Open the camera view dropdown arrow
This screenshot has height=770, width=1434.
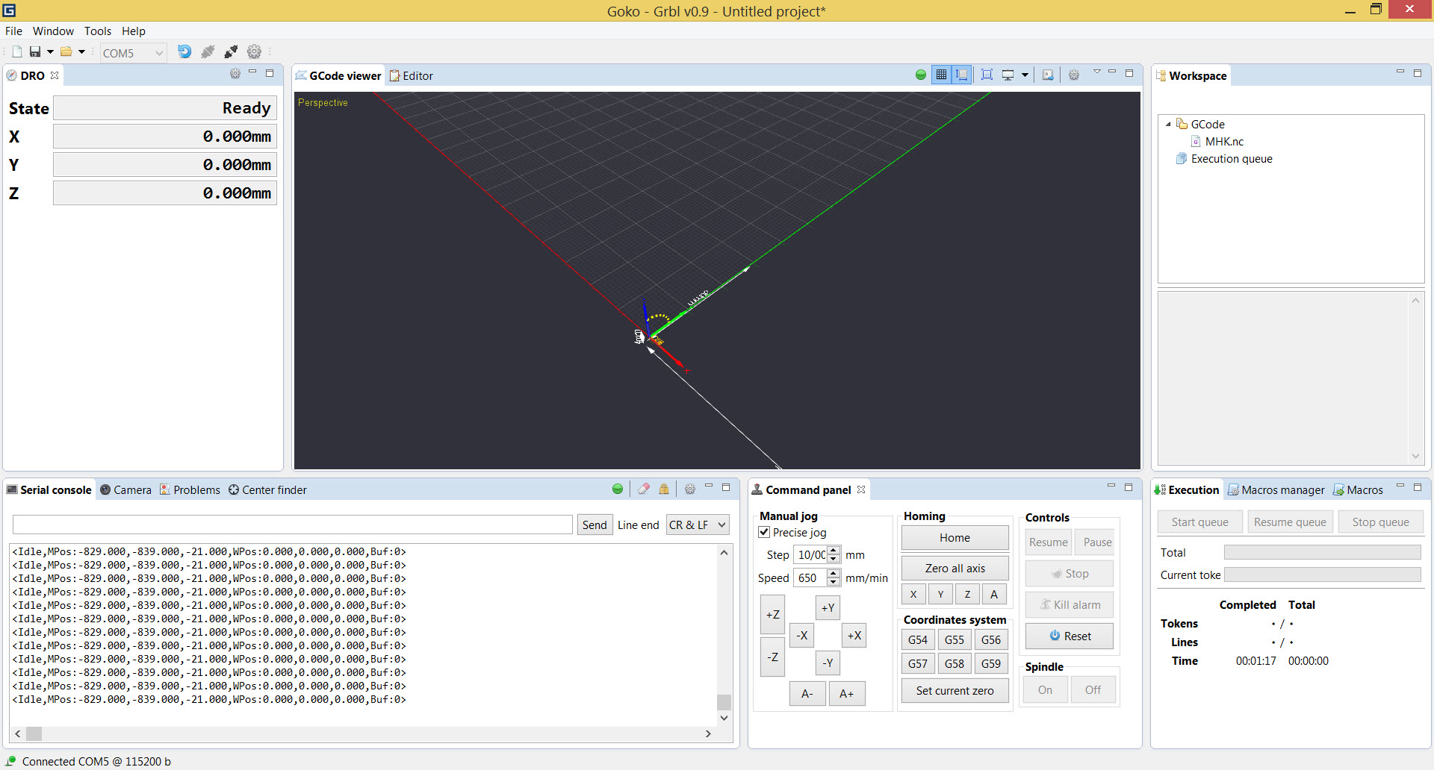(x=1025, y=75)
